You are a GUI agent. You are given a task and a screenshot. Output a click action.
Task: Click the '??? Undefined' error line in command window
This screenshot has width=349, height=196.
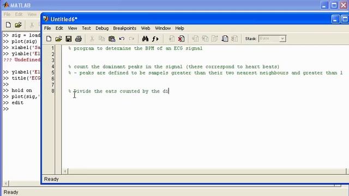coord(22,60)
